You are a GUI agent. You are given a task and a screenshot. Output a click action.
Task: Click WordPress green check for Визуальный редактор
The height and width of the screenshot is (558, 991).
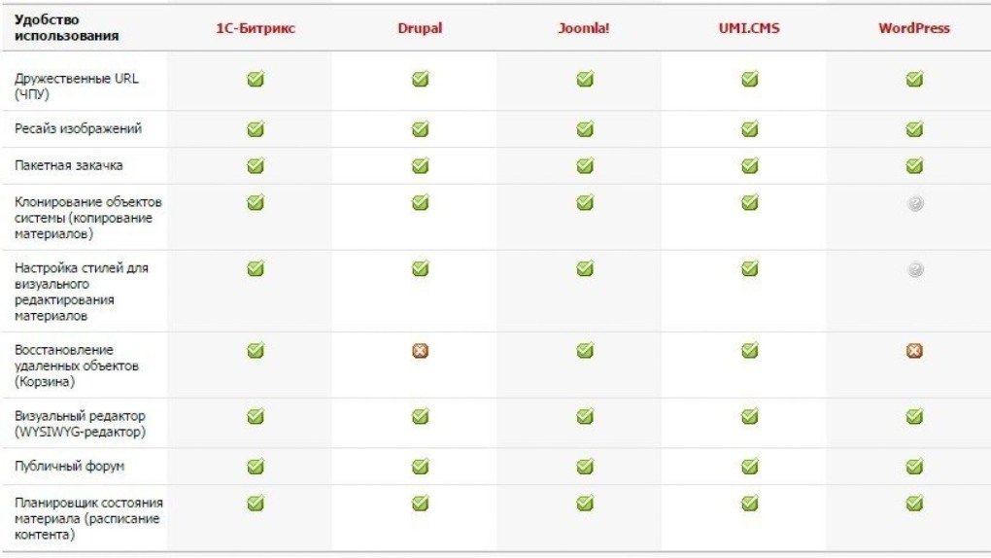tap(914, 416)
